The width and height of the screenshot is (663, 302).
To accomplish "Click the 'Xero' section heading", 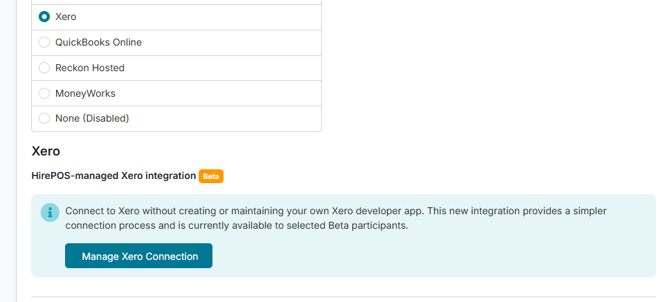I will 46,151.
